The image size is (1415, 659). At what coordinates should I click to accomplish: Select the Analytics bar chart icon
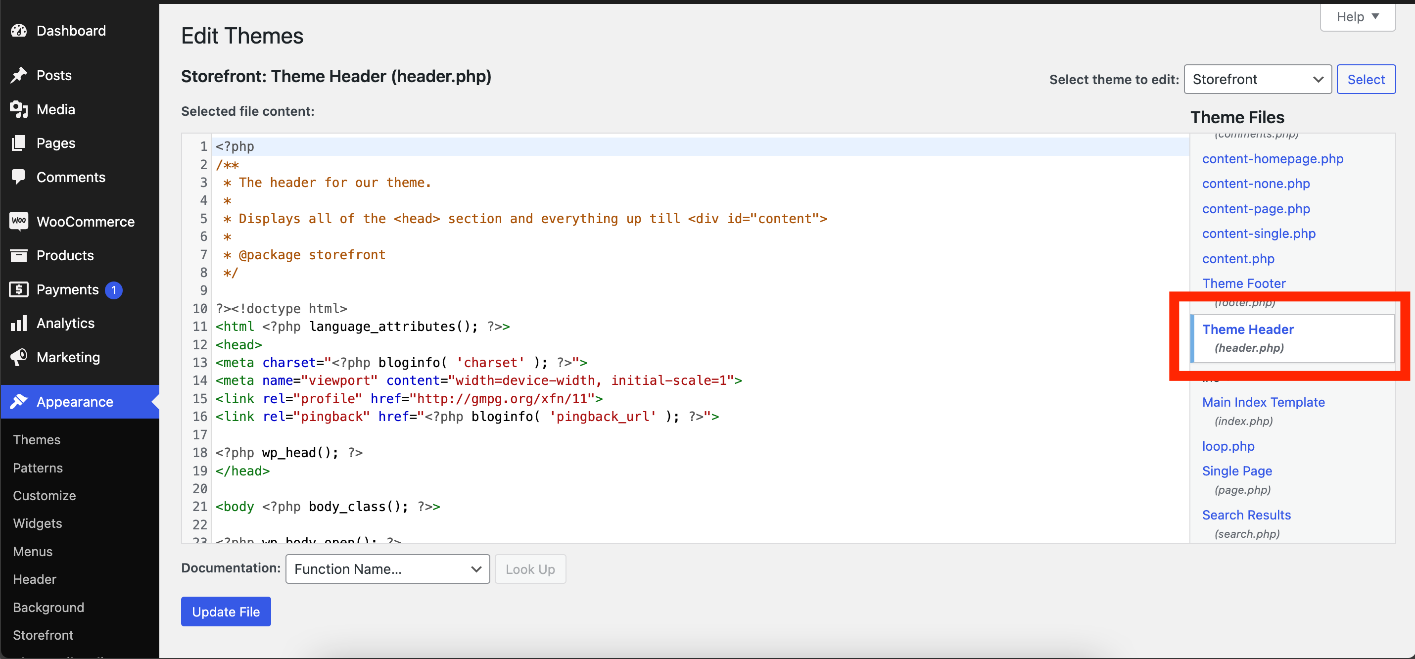point(19,323)
